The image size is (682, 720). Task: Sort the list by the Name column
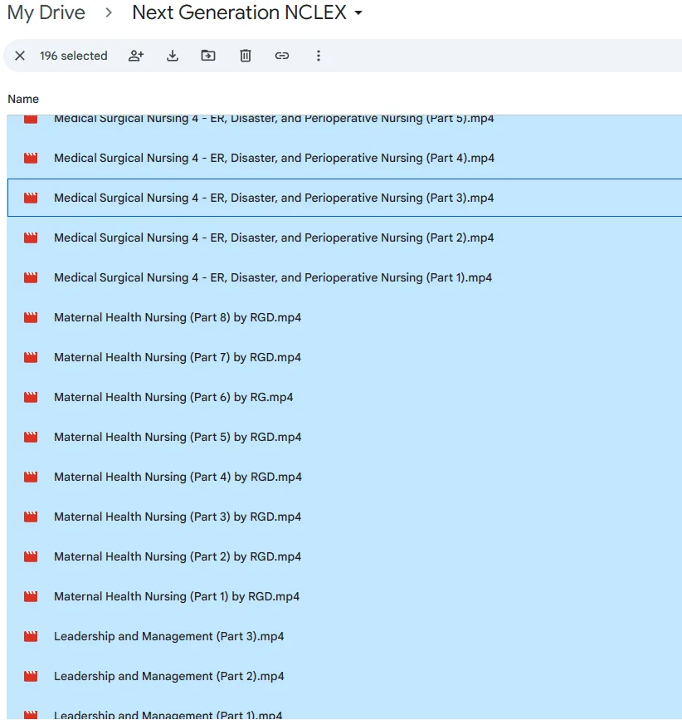[x=23, y=99]
